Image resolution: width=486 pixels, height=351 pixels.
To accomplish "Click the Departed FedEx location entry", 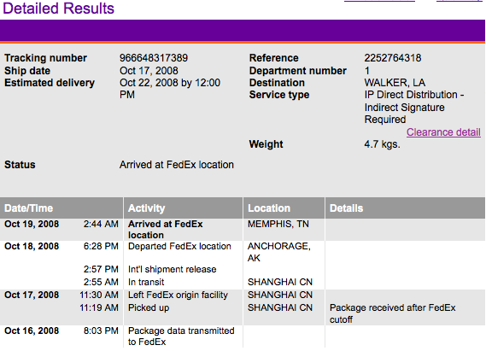I will (x=179, y=246).
